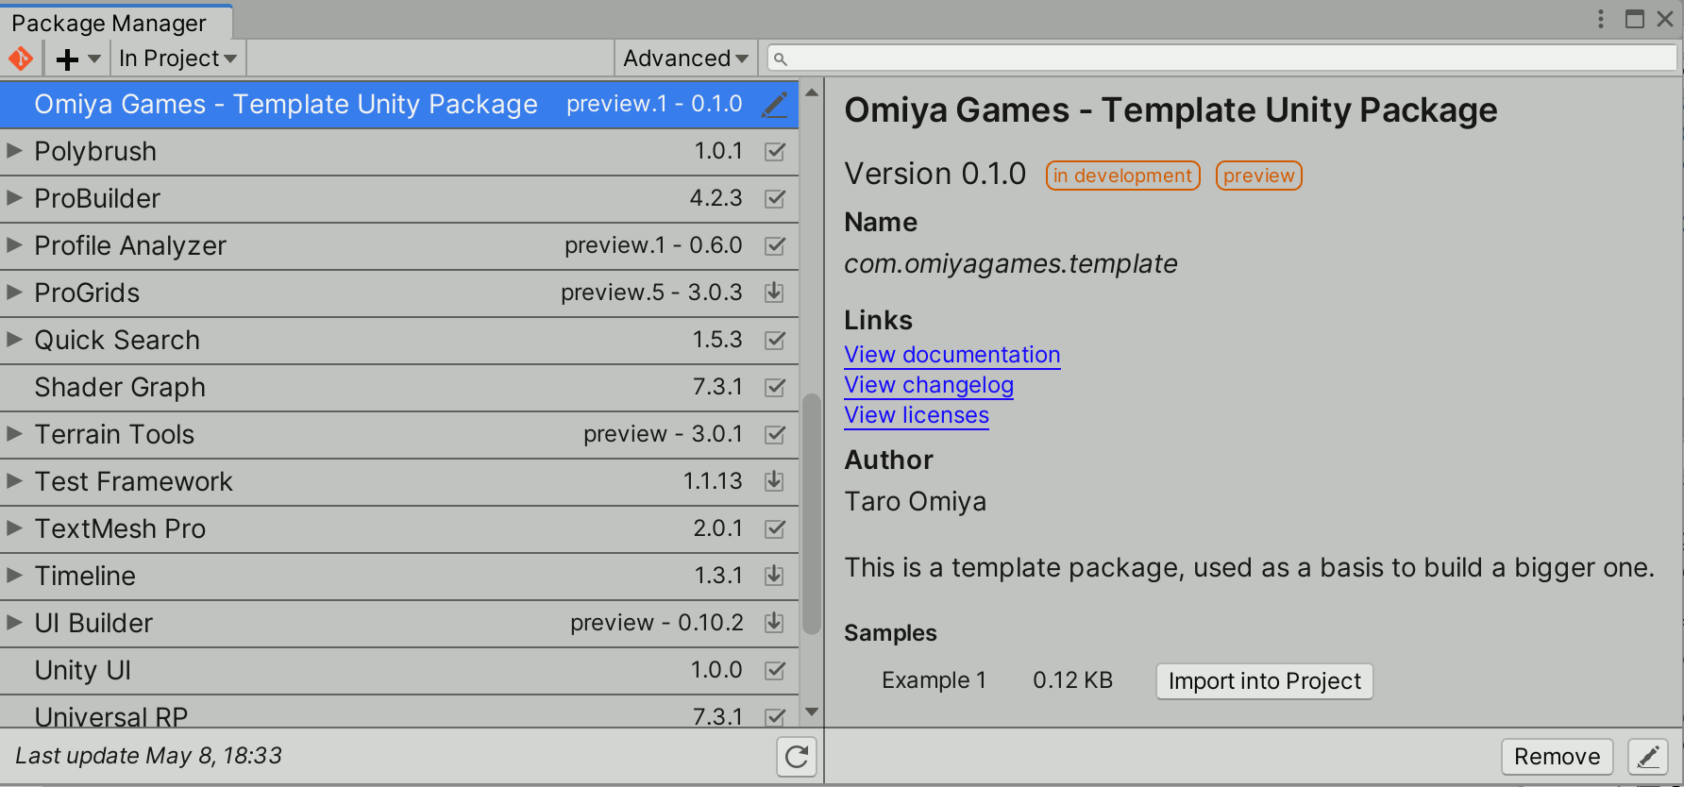
Task: Click the pencil icon on Omiya Games row
Action: (774, 104)
